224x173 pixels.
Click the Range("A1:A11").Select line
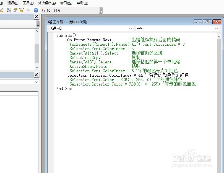point(93,53)
